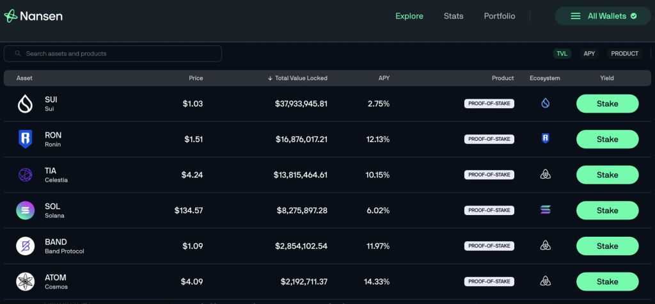
Task: Click the 2.75% APY value
Action: [x=379, y=104]
